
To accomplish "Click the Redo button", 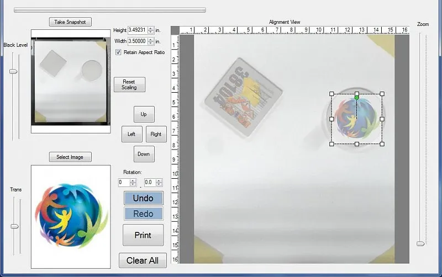I will point(143,214).
